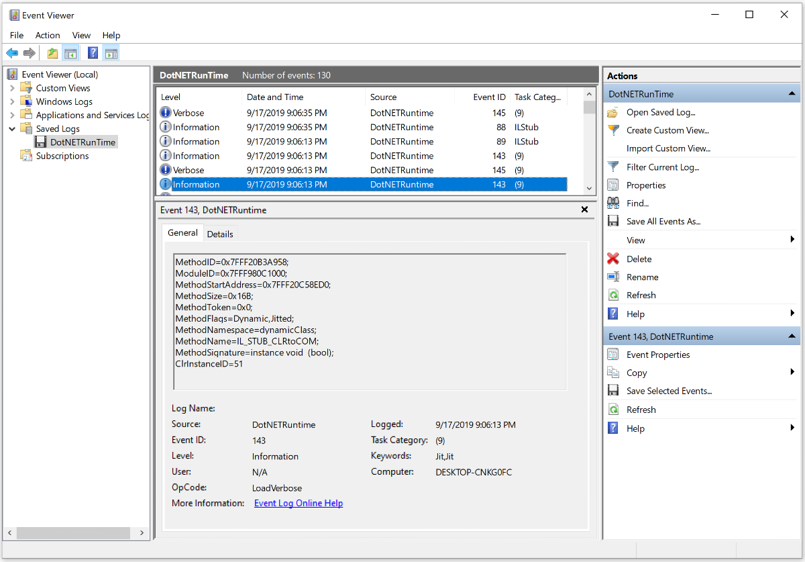Viewport: 805px width, 562px height.
Task: Click the Help icon under DotNETRunTime actions
Action: coord(613,314)
